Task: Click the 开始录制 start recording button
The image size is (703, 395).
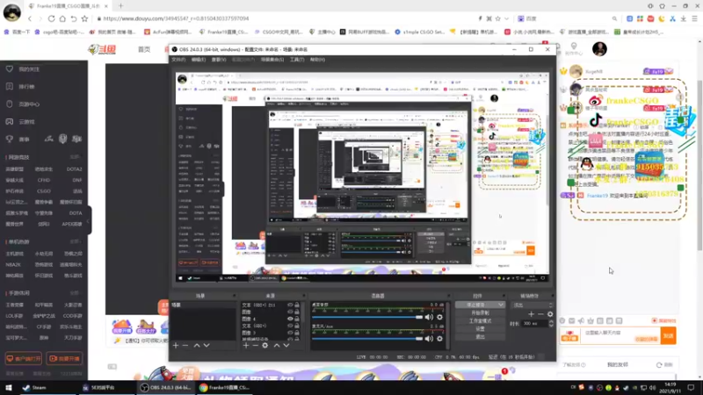Action: 480,313
